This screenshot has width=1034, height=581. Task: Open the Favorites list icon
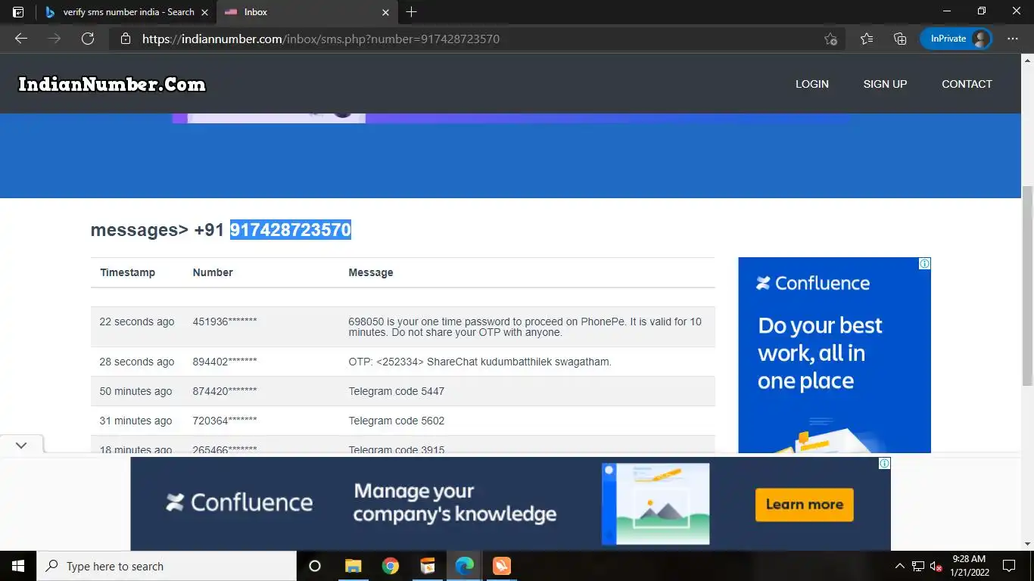click(x=867, y=39)
